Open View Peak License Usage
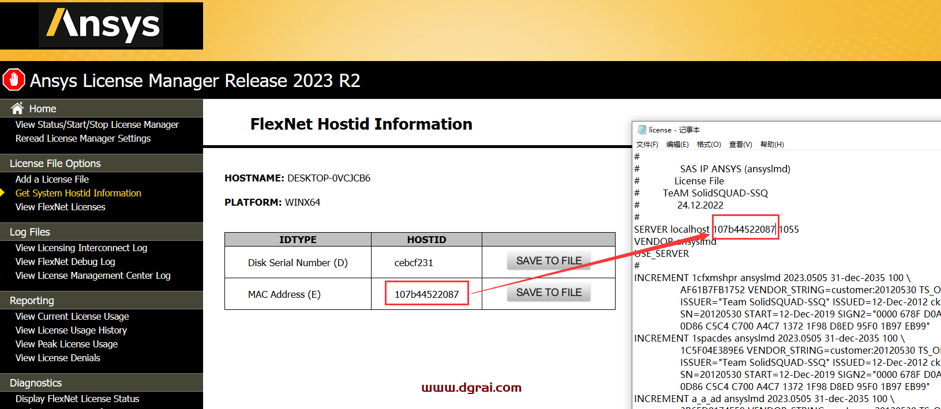The height and width of the screenshot is (409, 941). (x=66, y=344)
